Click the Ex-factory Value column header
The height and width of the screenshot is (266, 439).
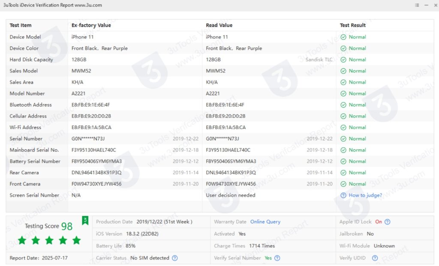(91, 25)
